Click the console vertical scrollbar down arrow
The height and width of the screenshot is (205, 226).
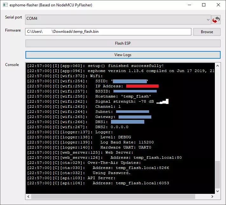pos(218,191)
